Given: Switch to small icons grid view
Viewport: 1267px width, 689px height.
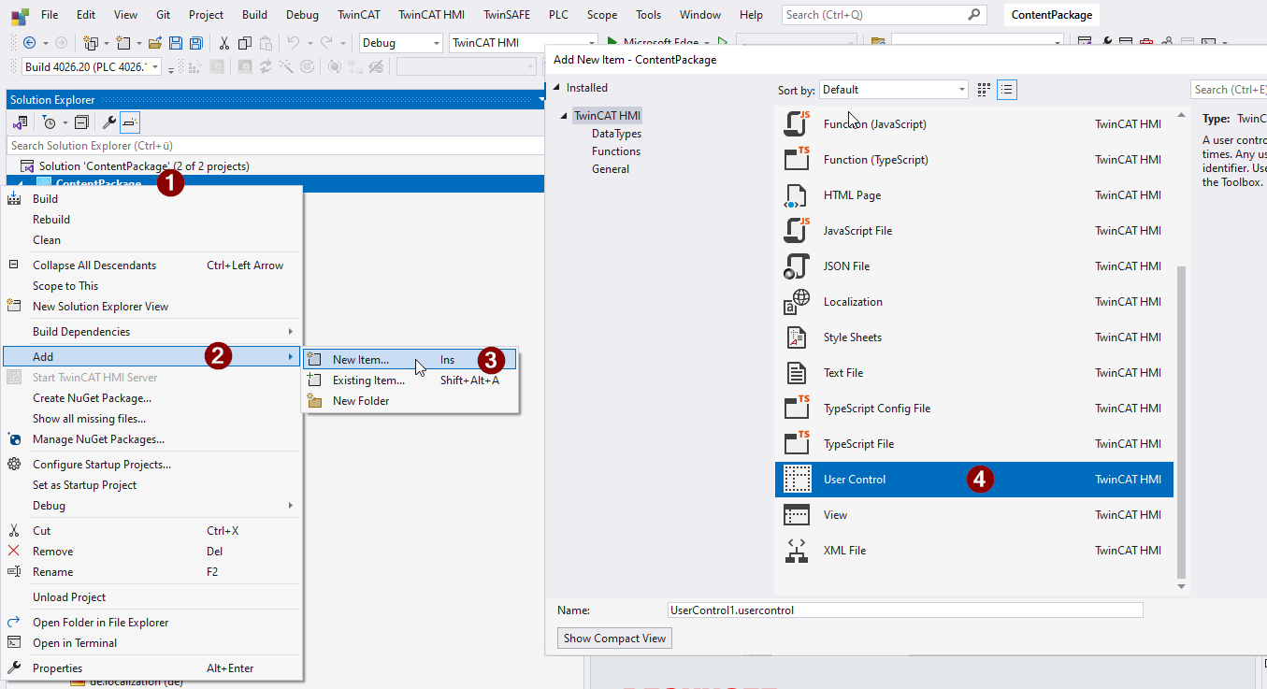Looking at the screenshot, I should (984, 90).
